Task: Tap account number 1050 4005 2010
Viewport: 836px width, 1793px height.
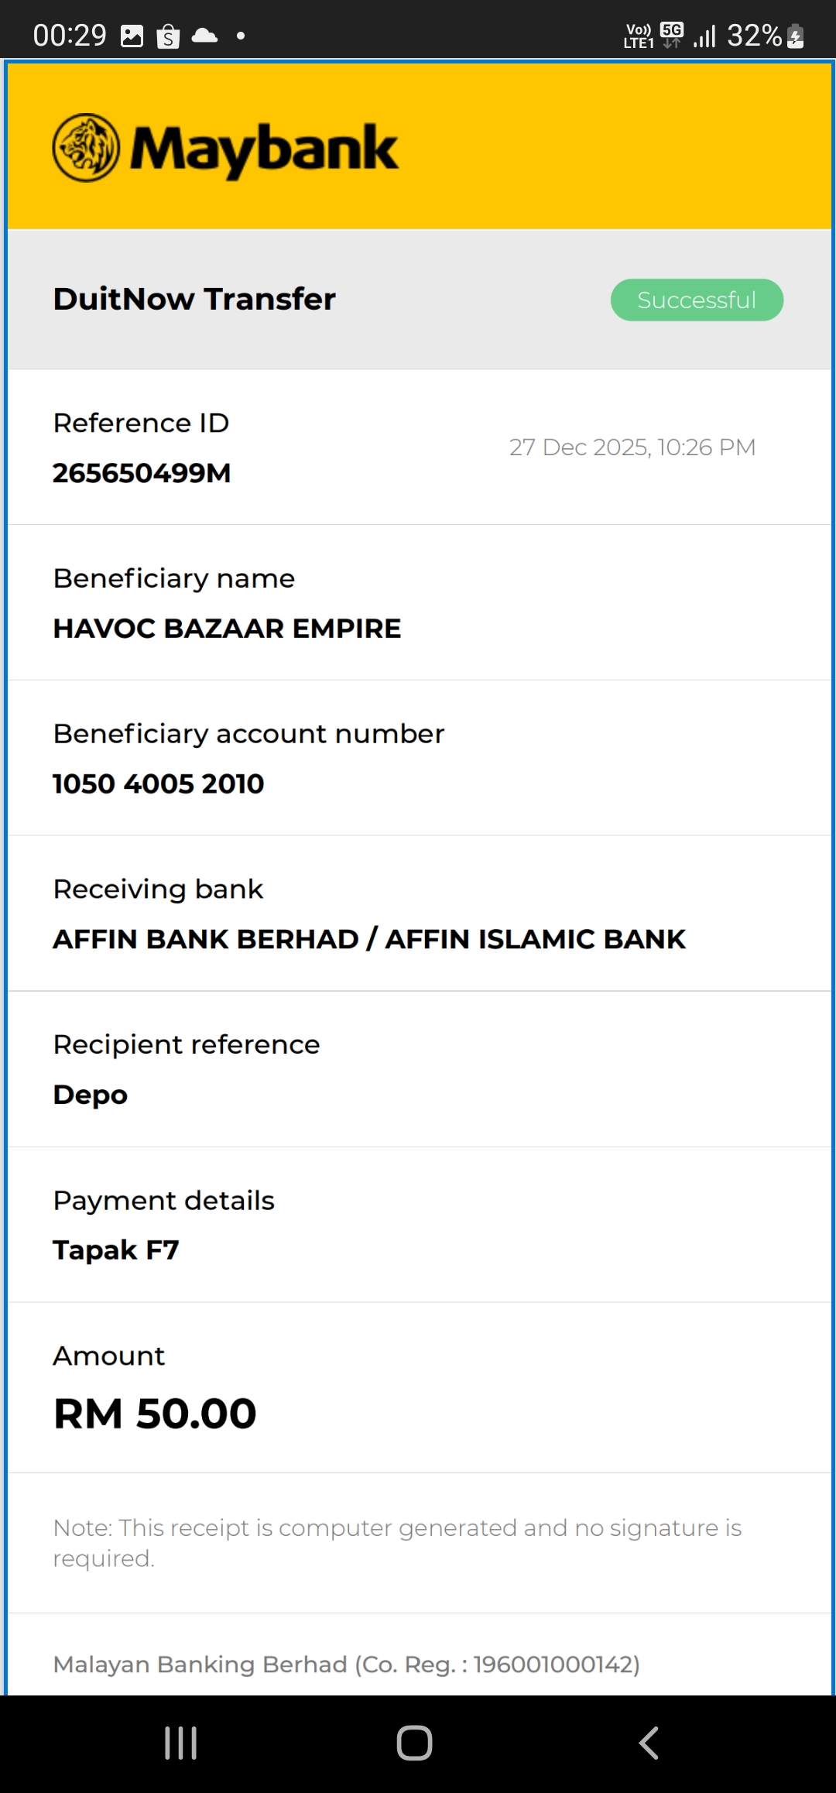Action: pos(159,783)
